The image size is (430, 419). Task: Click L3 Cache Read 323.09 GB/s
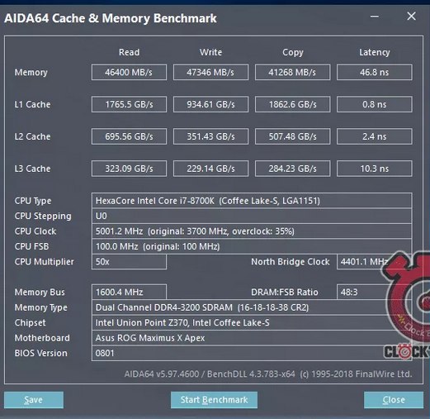pos(129,169)
